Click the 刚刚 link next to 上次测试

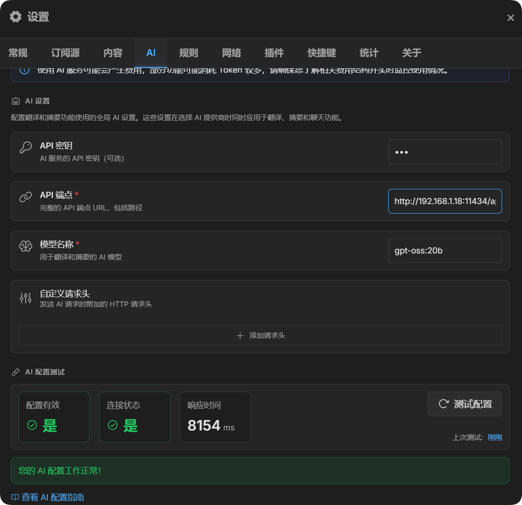[495, 437]
